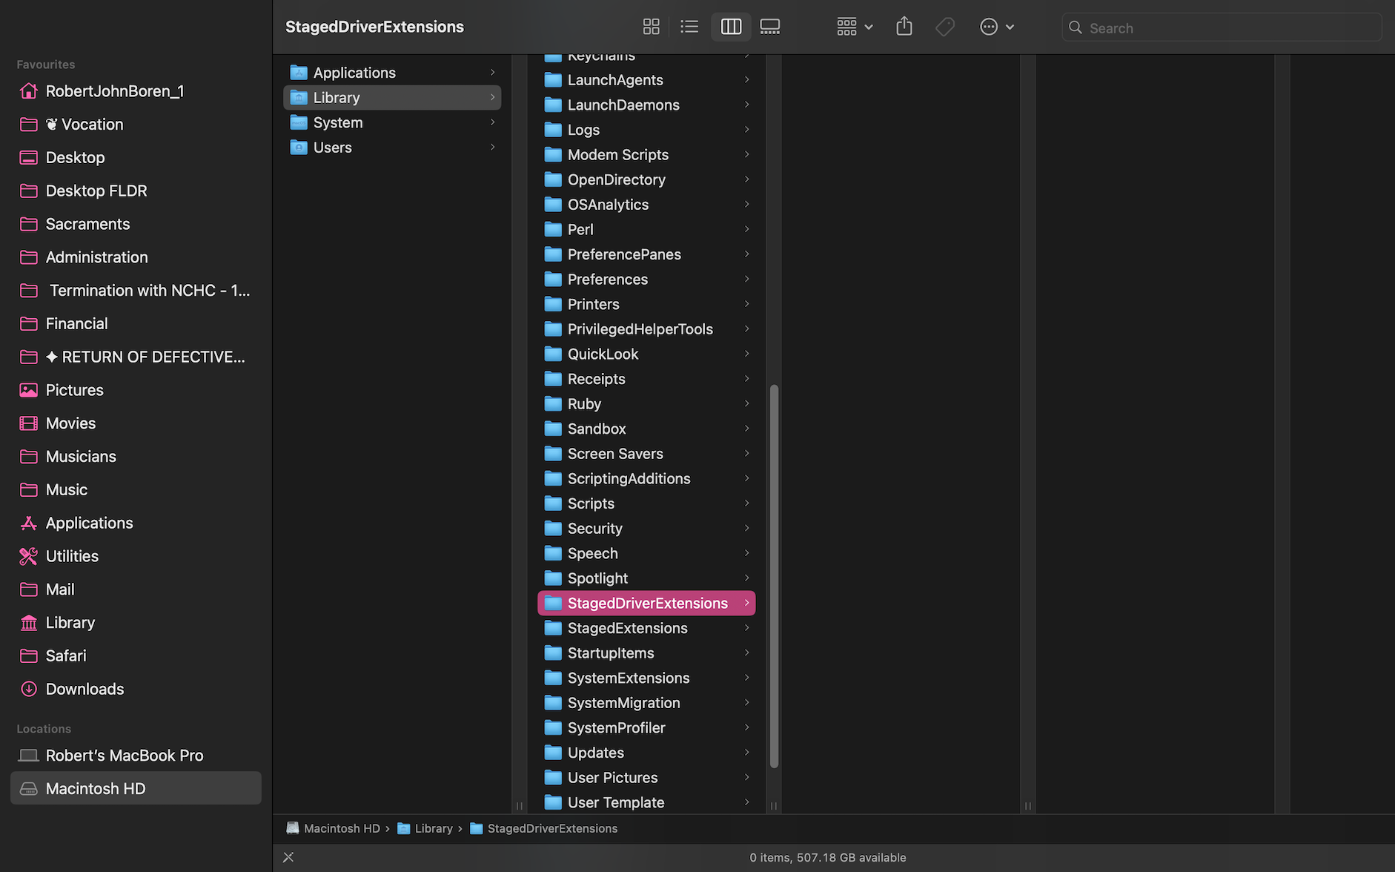
Task: Click the first column resize handle
Action: (x=519, y=806)
